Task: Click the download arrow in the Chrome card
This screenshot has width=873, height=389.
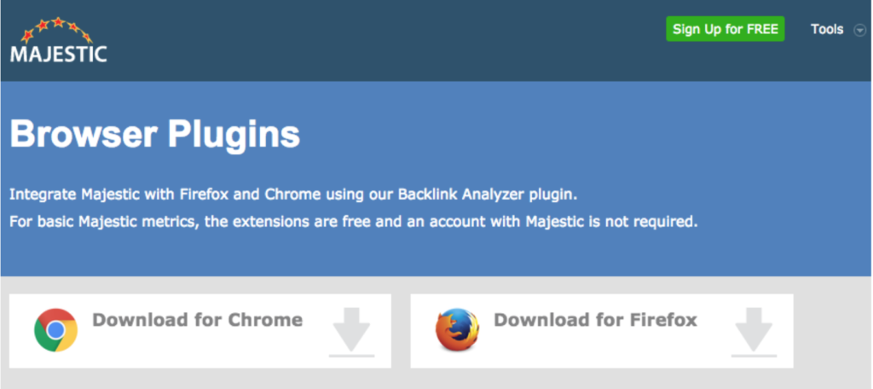Action: pyautogui.click(x=351, y=328)
